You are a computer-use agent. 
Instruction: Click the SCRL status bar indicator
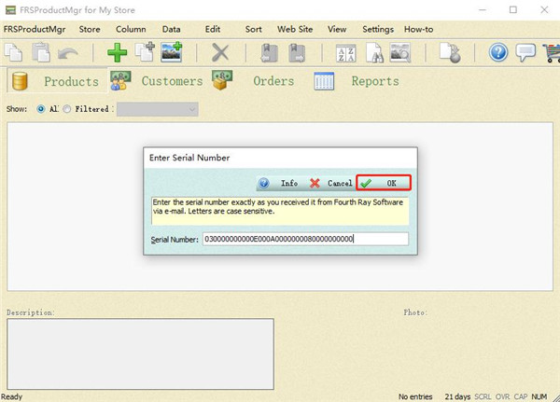click(483, 396)
